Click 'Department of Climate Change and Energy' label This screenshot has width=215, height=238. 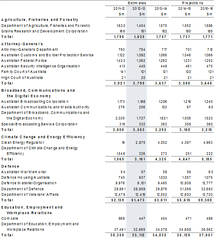[40, 148]
